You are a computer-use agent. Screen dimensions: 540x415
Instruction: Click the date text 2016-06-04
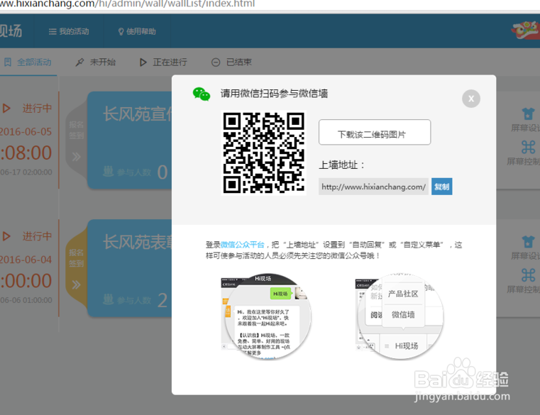26,260
